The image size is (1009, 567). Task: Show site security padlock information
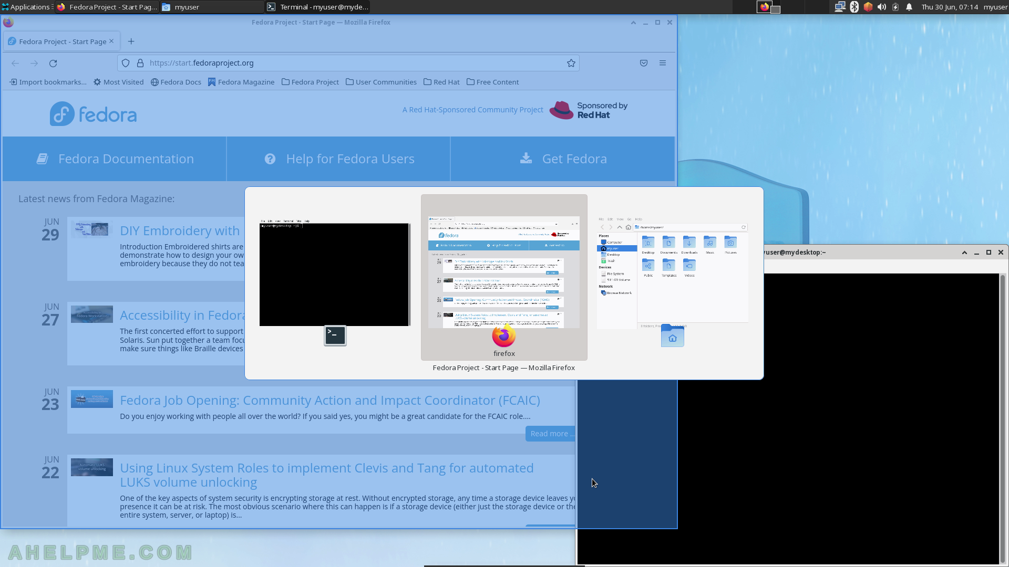(140, 63)
